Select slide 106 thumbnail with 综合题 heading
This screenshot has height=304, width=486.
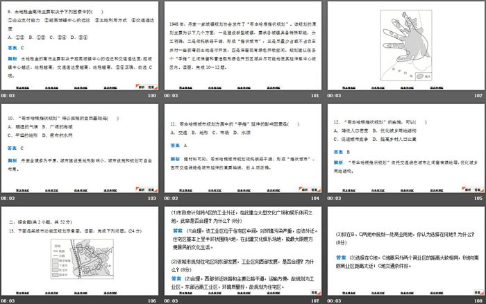coord(80,251)
